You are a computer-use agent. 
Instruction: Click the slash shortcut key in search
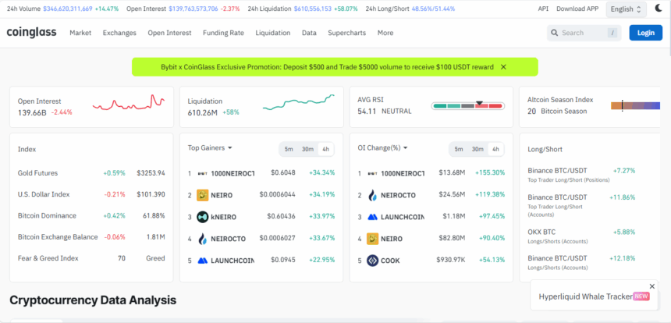click(612, 33)
